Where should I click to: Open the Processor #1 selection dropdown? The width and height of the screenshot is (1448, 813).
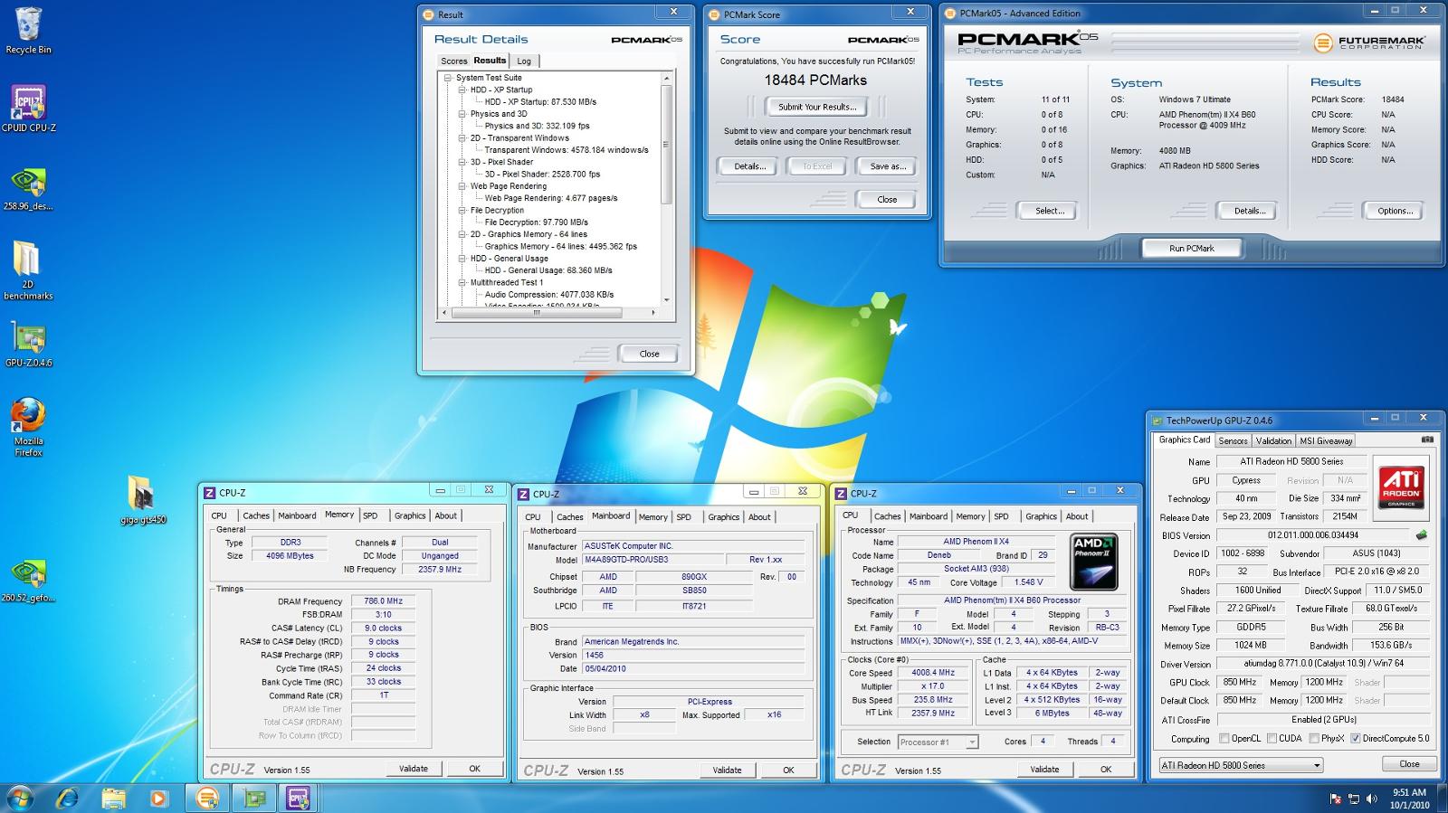(938, 742)
